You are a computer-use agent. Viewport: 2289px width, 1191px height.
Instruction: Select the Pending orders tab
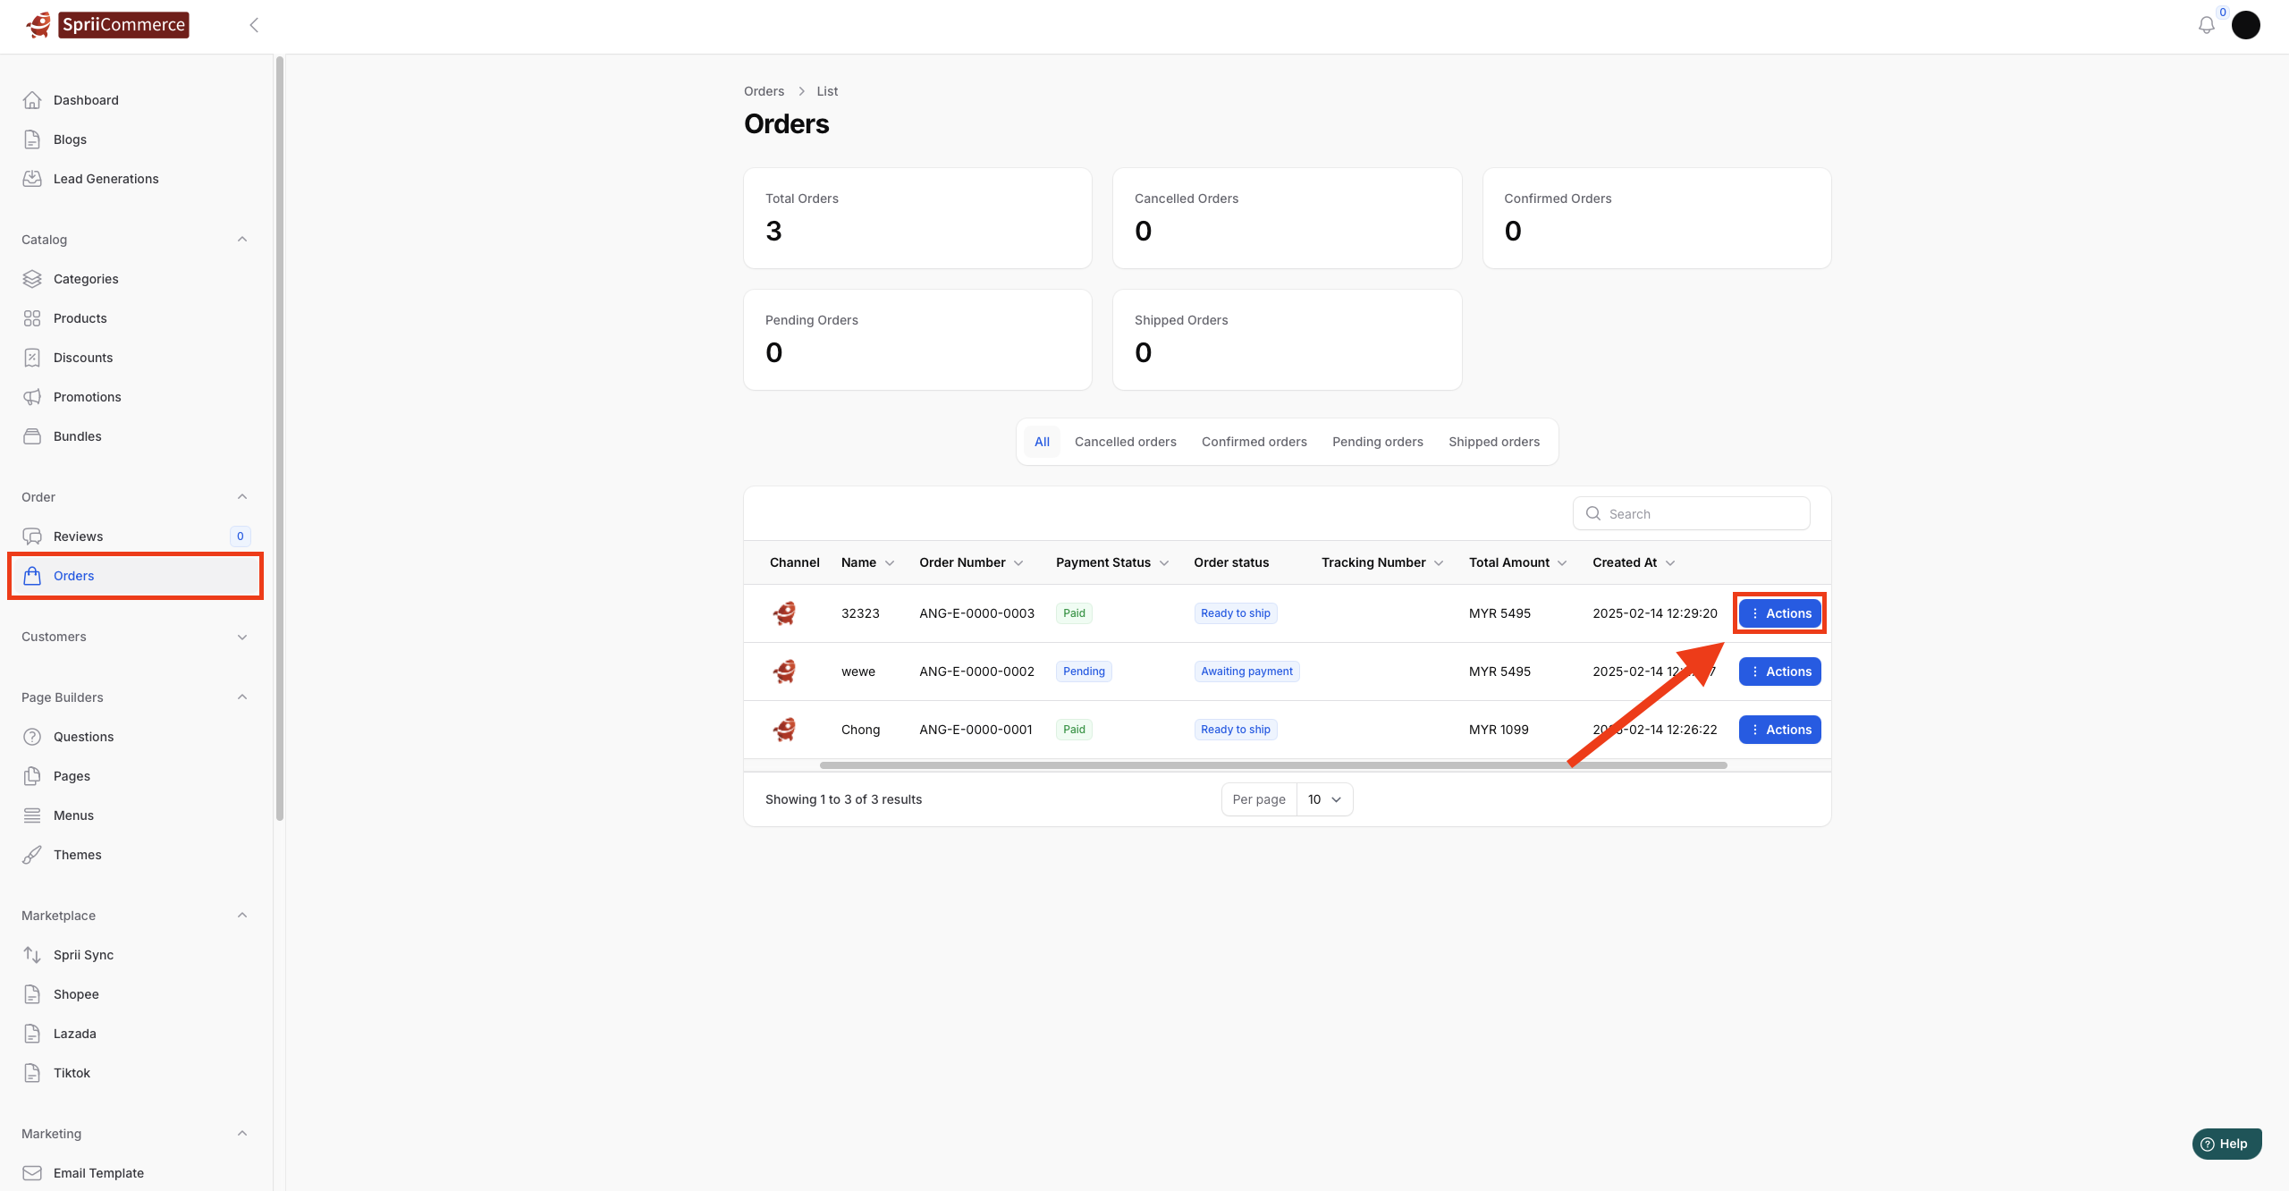tap(1377, 442)
